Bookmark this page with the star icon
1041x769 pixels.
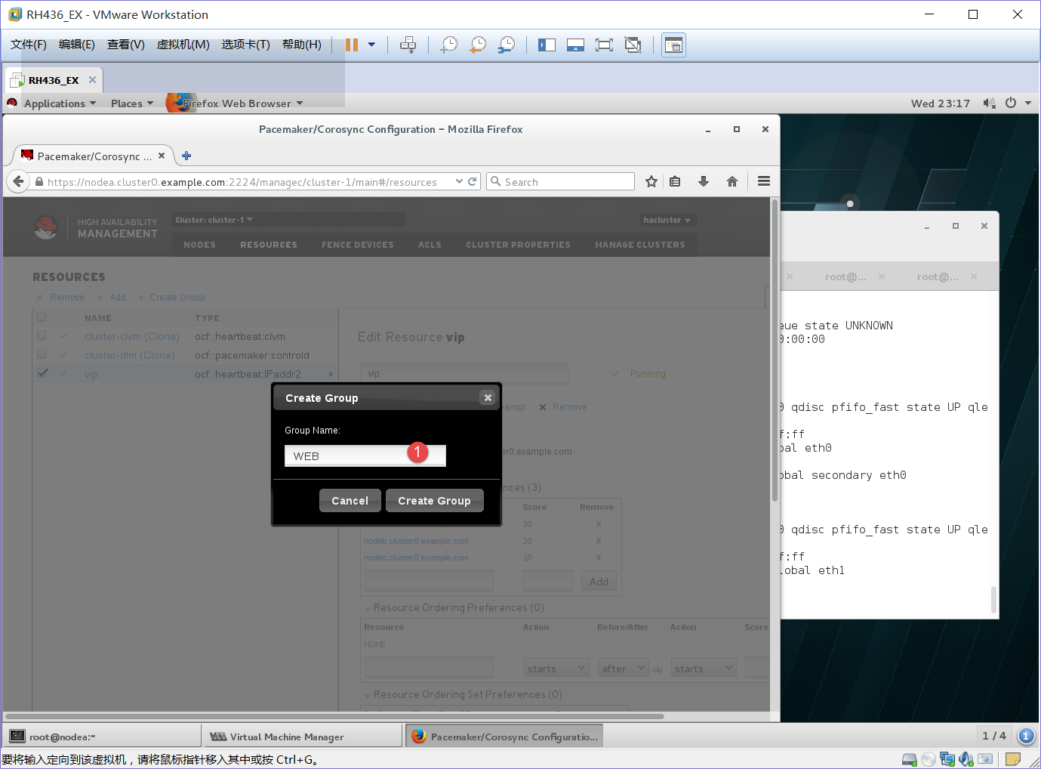(651, 181)
